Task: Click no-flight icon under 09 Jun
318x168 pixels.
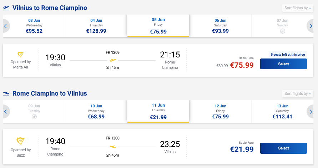Action: click(34, 117)
